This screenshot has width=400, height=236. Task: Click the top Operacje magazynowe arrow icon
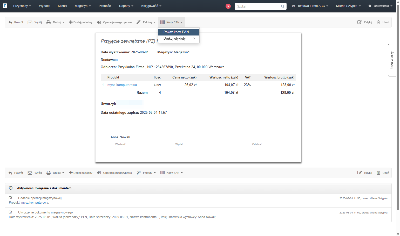point(99,22)
